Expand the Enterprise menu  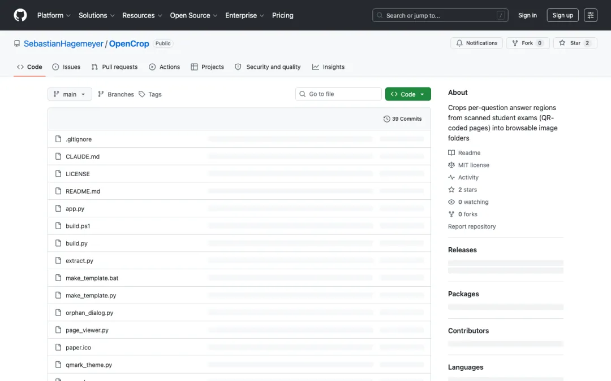(244, 16)
